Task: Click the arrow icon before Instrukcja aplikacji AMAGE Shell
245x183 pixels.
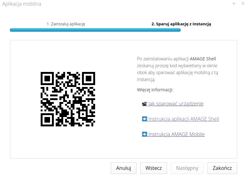Action: (145, 119)
